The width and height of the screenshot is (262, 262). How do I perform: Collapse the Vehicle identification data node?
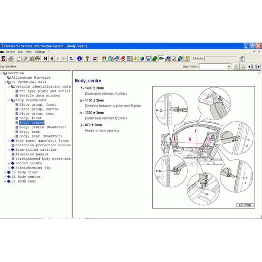click(x=9, y=87)
